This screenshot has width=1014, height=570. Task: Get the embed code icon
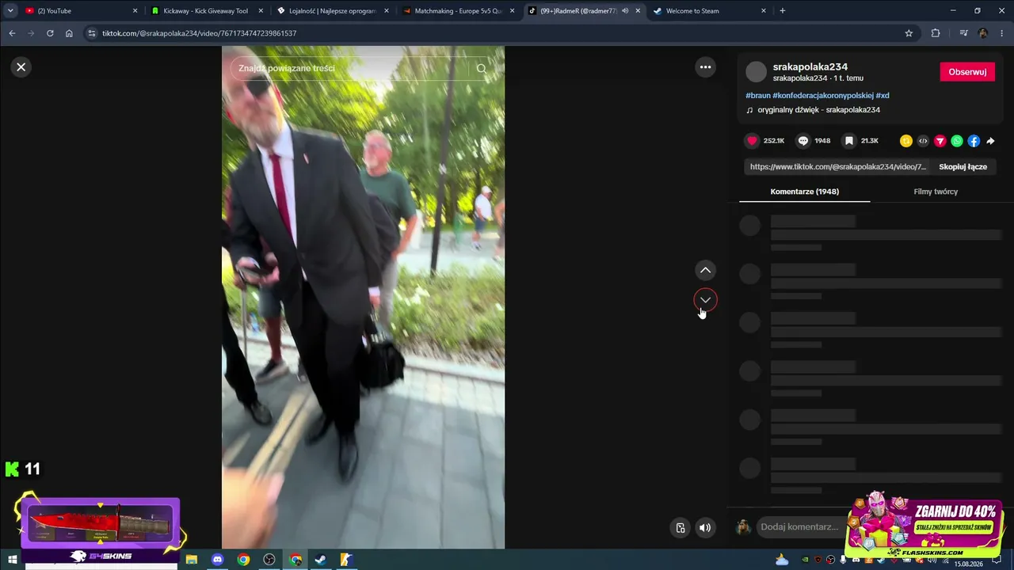click(923, 141)
